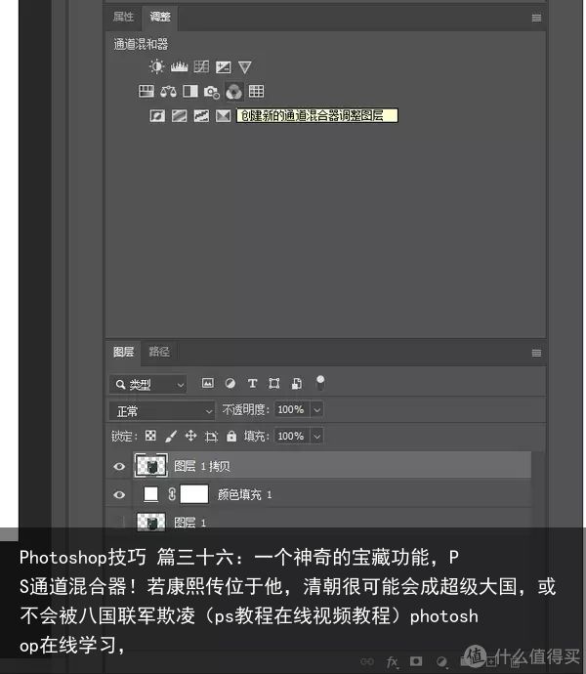586x674 pixels.
Task: Create a Curves adjustment layer
Action: pos(201,66)
